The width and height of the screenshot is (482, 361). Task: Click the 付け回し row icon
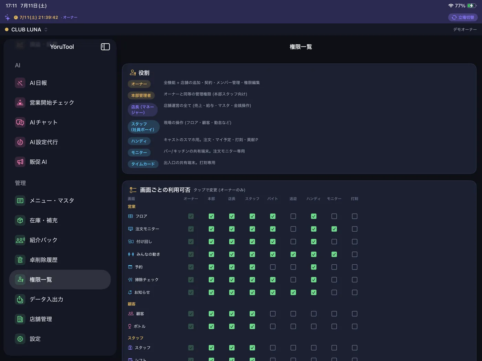(131, 242)
